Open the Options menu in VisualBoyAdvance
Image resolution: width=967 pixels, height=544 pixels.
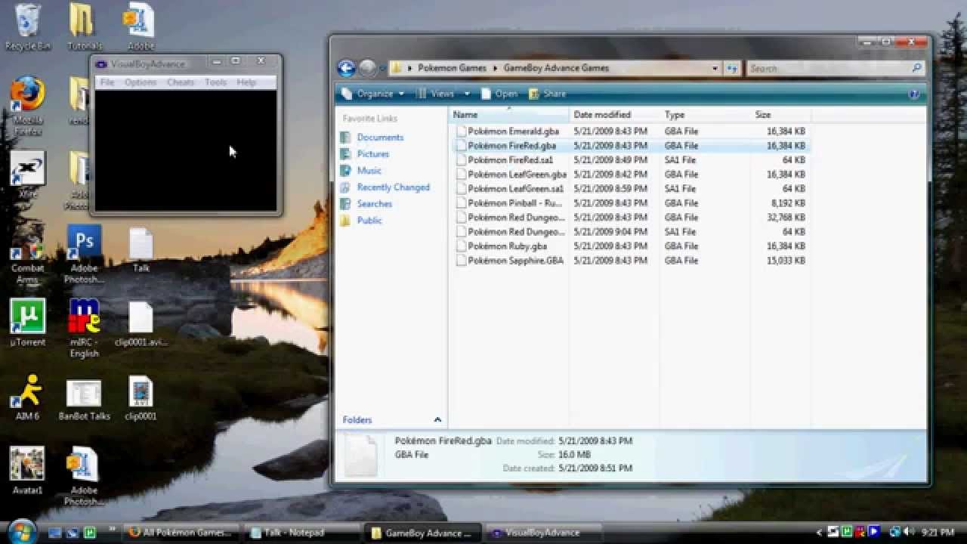pos(141,82)
